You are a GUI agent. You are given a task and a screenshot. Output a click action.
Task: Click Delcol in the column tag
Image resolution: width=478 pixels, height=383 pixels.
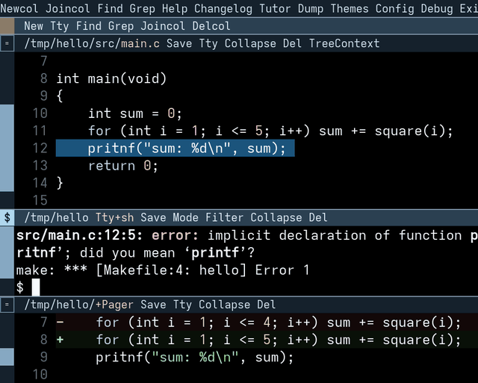point(211,26)
